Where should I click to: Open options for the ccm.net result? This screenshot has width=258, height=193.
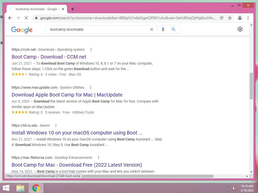click(91, 50)
